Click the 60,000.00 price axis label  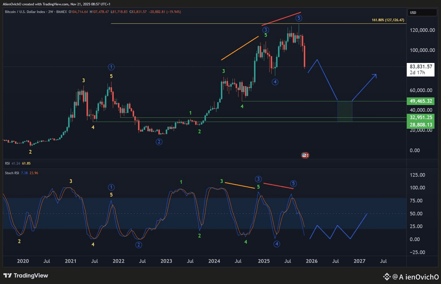click(421, 90)
